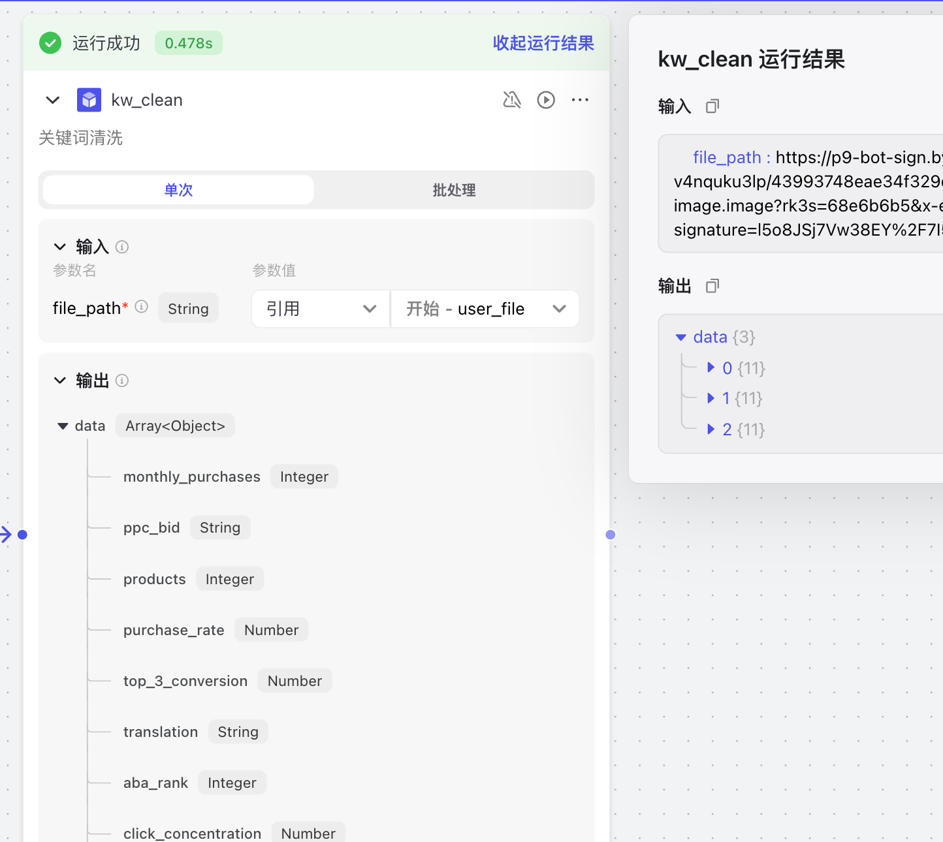Click the kw_clean node title

point(147,100)
